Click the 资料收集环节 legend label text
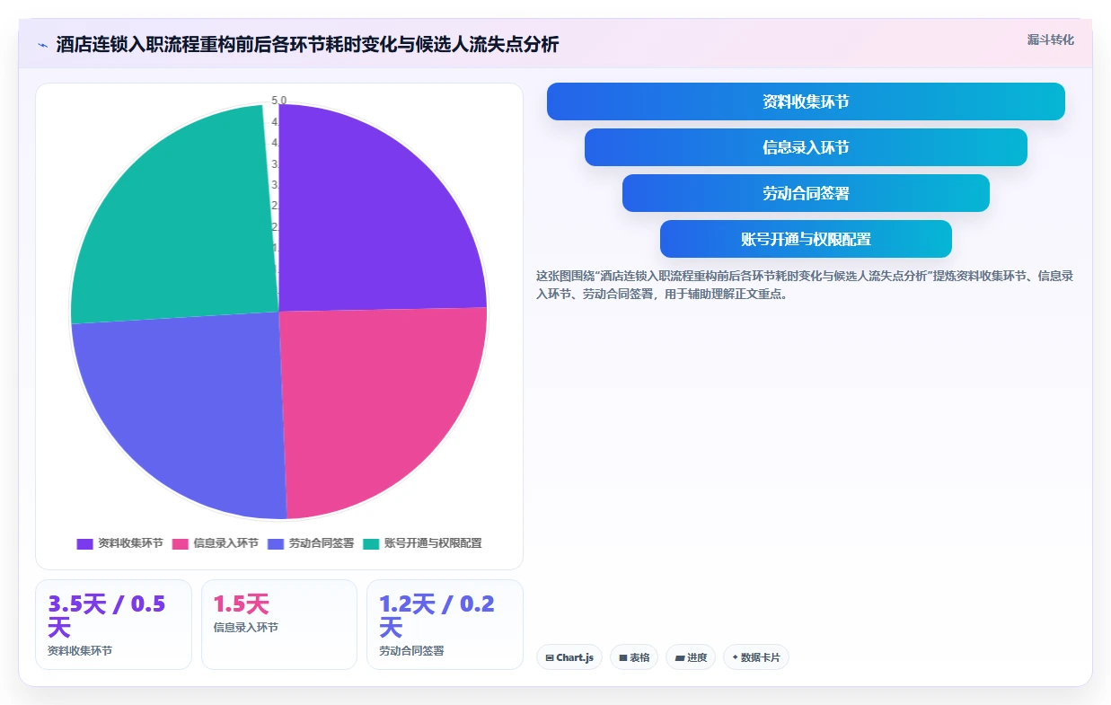Image resolution: width=1111 pixels, height=705 pixels. (x=130, y=543)
